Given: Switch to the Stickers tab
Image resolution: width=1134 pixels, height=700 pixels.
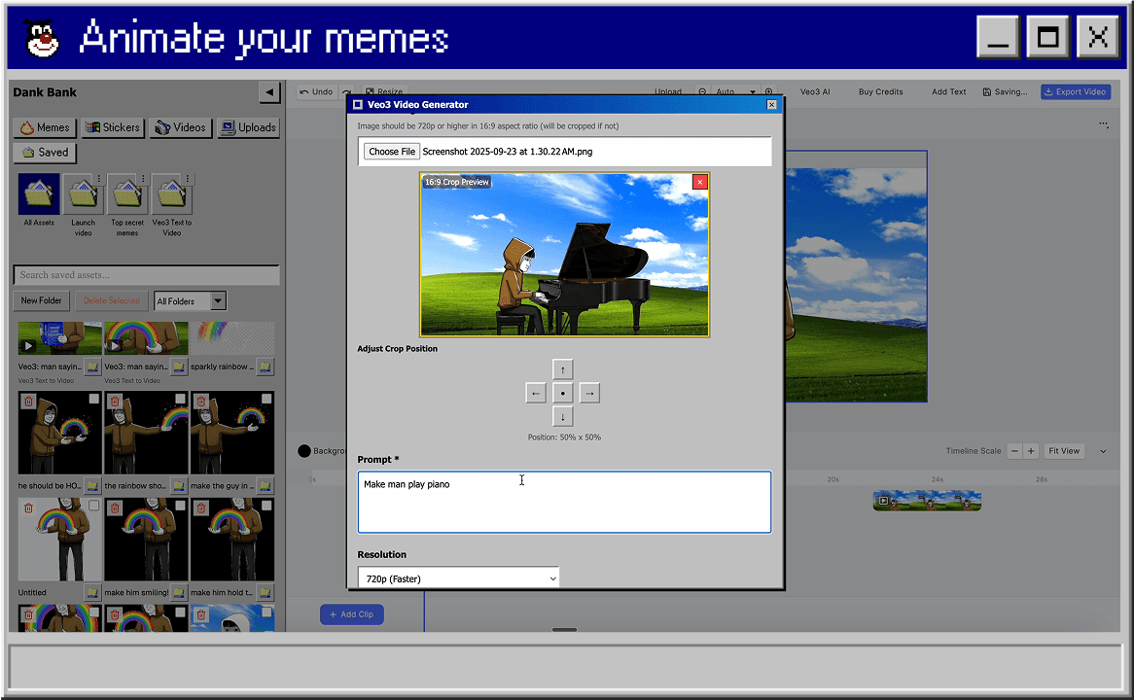Looking at the screenshot, I should coord(112,127).
